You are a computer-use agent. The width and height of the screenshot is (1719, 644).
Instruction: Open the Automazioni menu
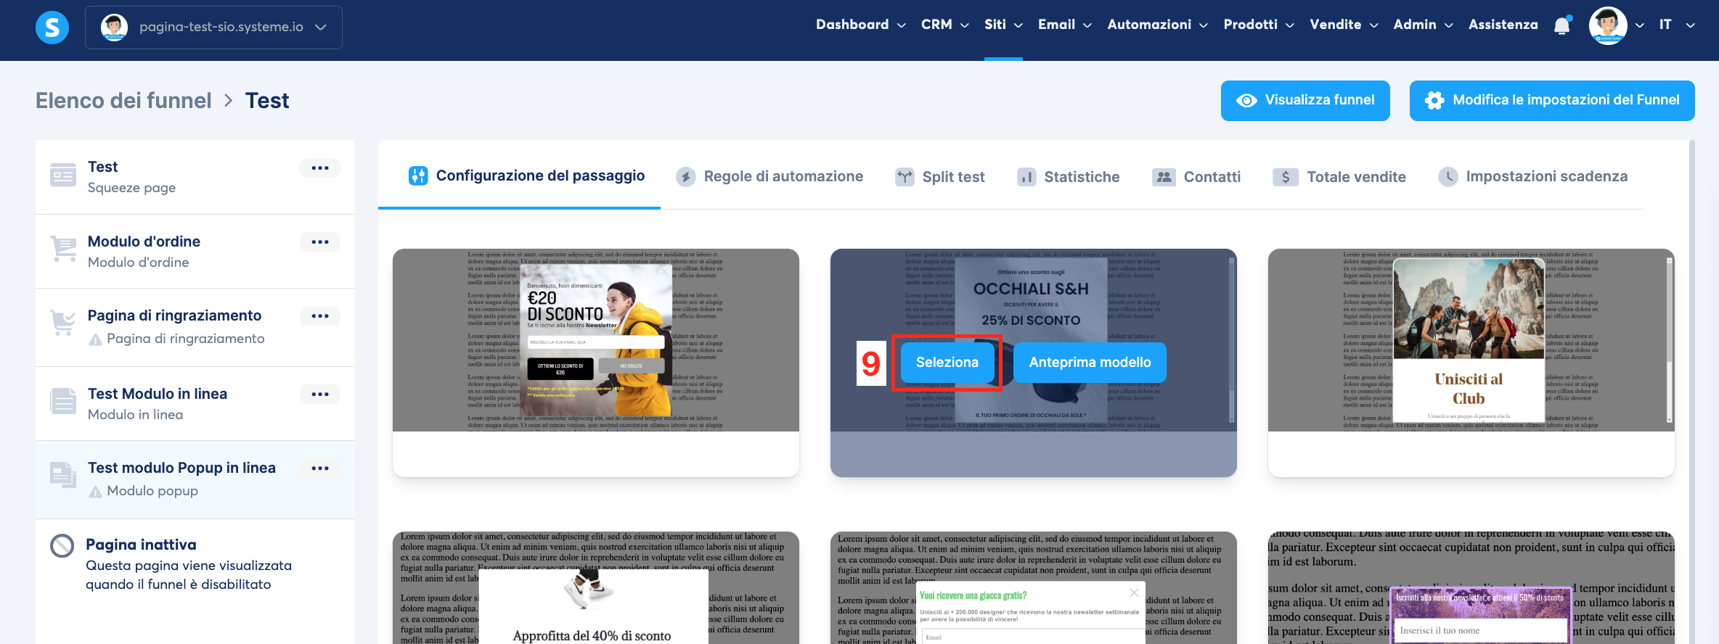[x=1157, y=25]
